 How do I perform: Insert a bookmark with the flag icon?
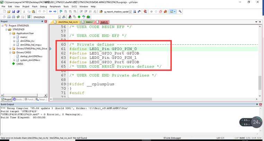(x=61, y=12)
